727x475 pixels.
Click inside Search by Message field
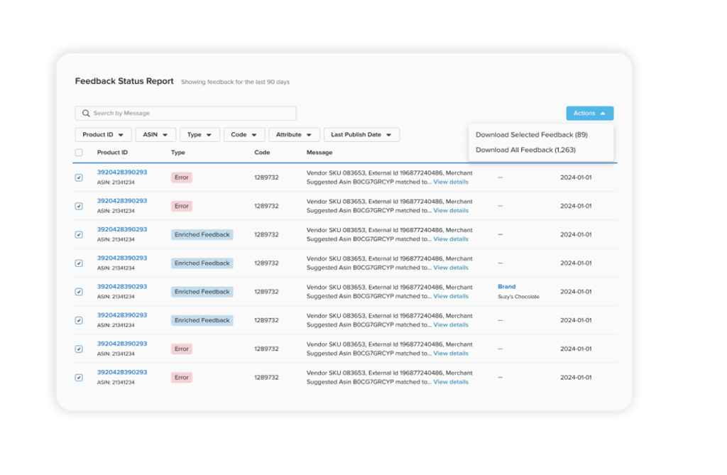coord(192,114)
